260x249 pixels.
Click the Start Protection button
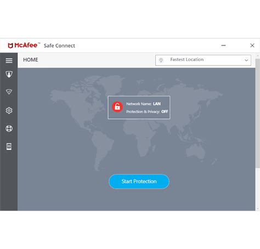point(139,182)
